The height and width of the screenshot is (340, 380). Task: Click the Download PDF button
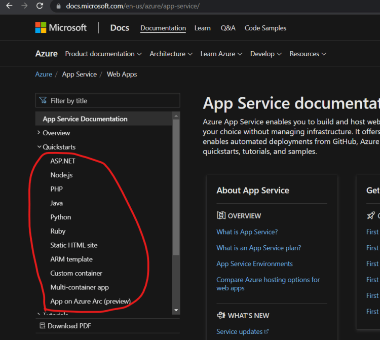65,326
